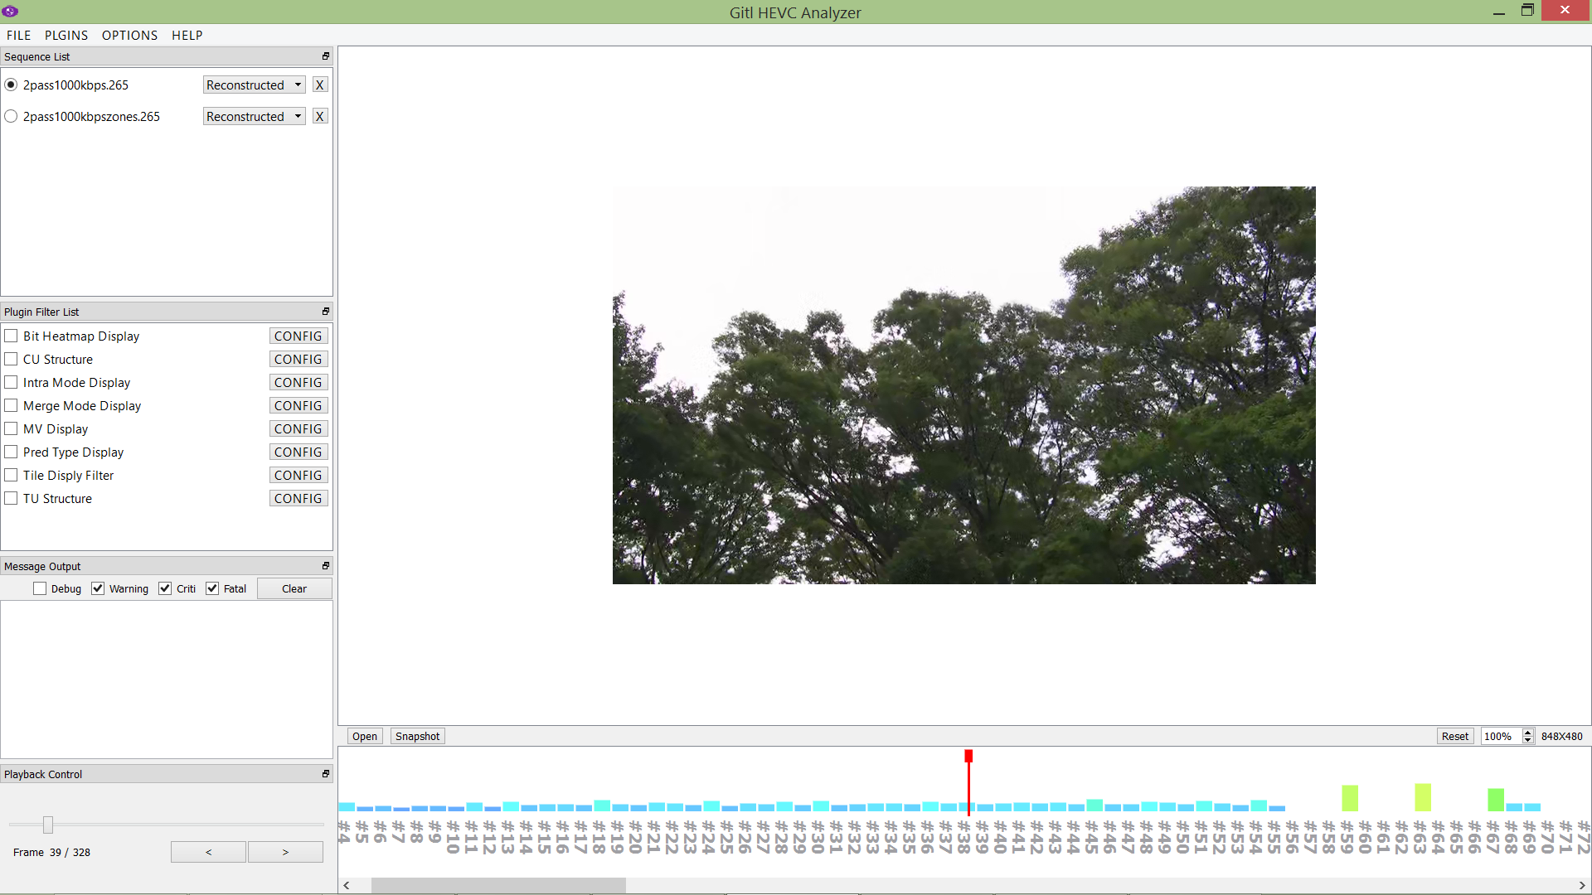Undock the Playback Control panel
The height and width of the screenshot is (895, 1592).
pos(326,774)
